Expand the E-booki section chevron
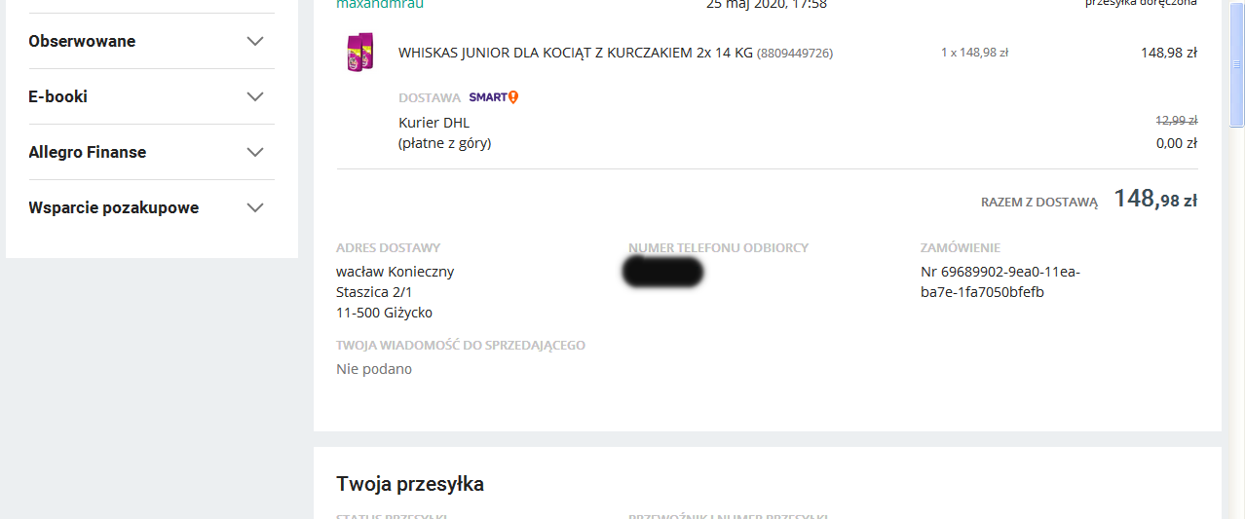The width and height of the screenshot is (1245, 519). tap(255, 96)
